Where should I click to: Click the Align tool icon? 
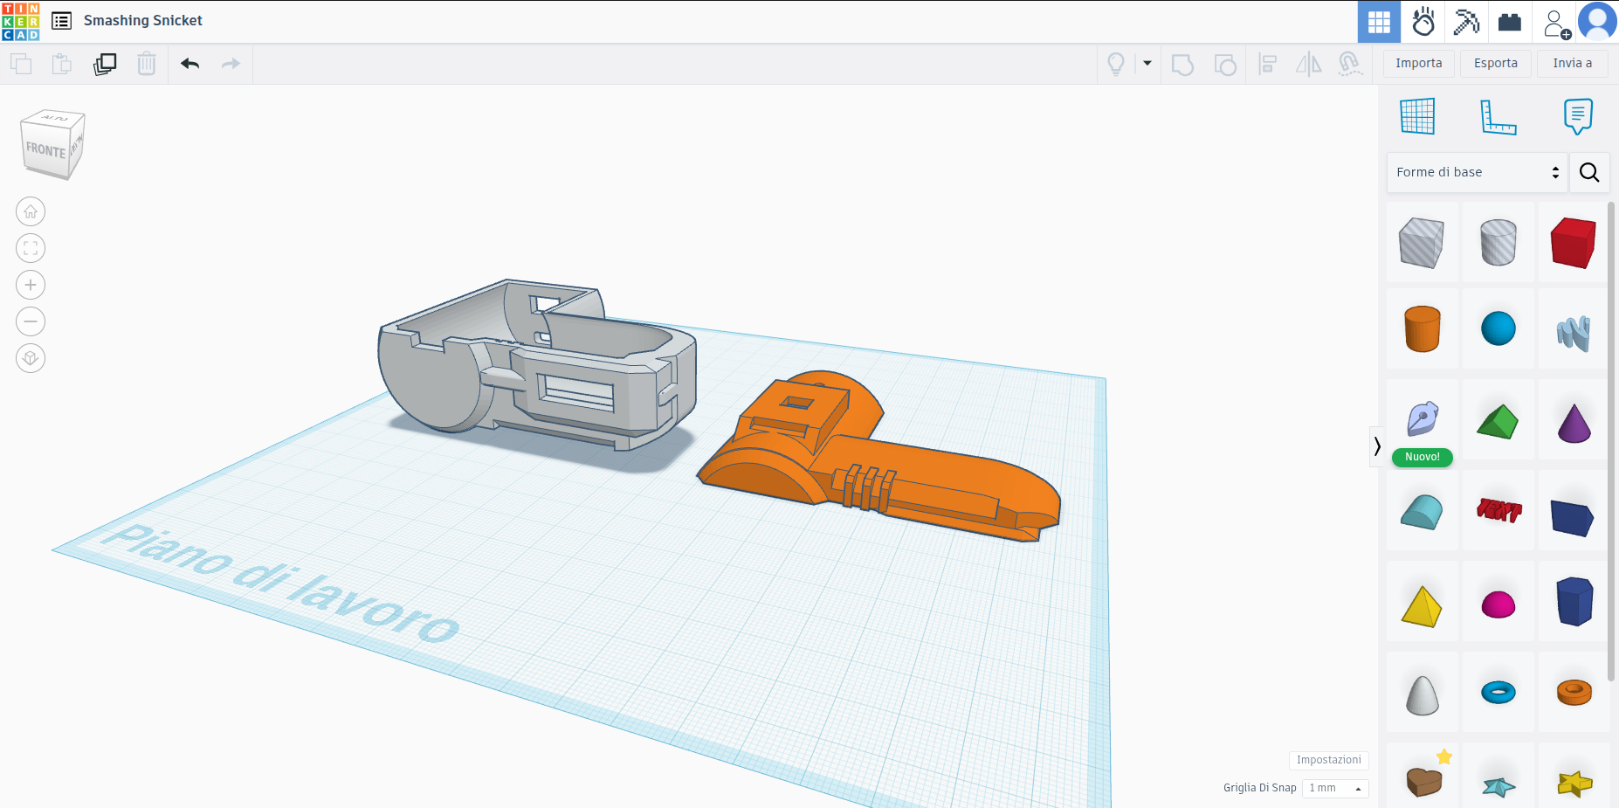pyautogui.click(x=1267, y=64)
